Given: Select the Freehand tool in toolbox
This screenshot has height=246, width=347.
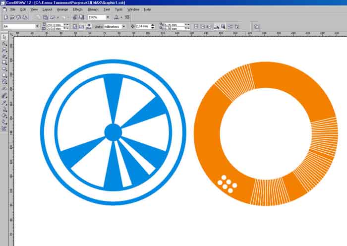Looking at the screenshot, I should (4, 56).
